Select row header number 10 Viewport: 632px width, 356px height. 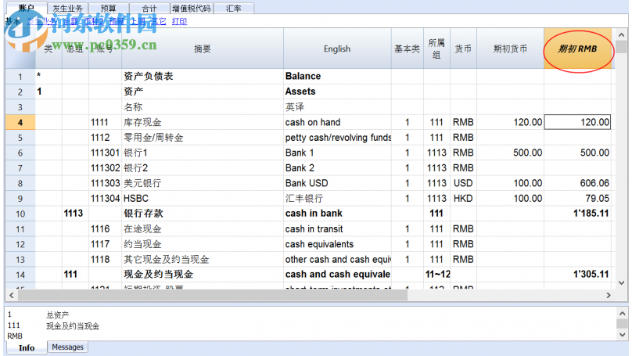click(20, 214)
